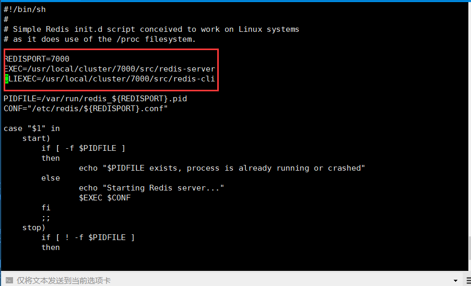Click the echo "Starting Redis server..." line
Image resolution: width=471 pixels, height=286 pixels.
tap(151, 188)
